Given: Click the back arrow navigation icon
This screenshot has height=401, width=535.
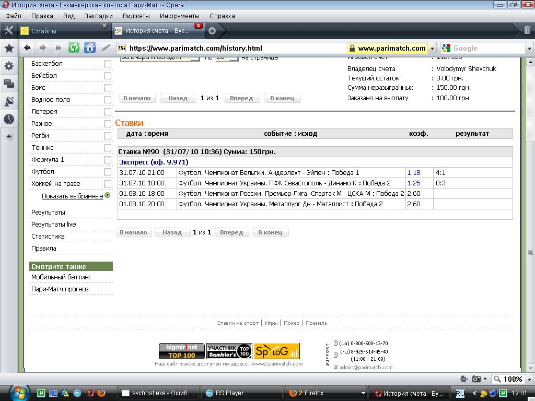Looking at the screenshot, I should pos(27,48).
